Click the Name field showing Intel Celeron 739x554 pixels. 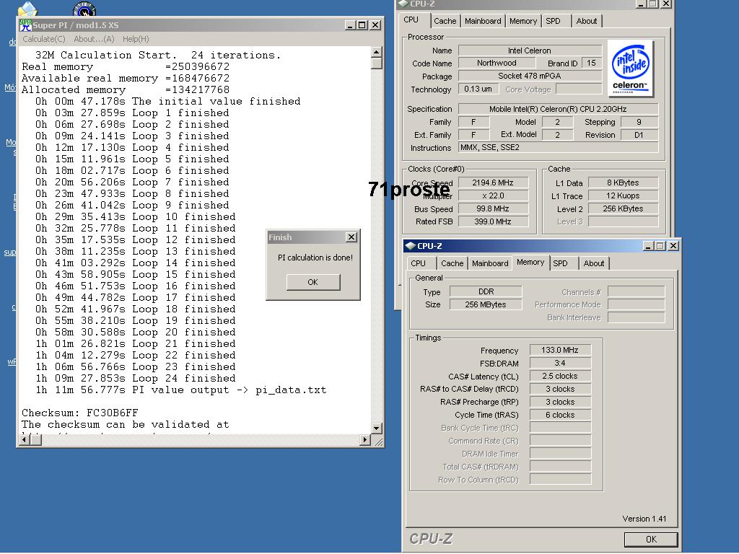pos(530,50)
